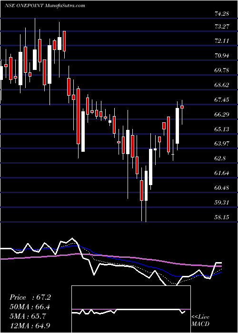Select the 70.94 price axis label
Image resolution: width=238 pixels, height=333 pixels.
[x=222, y=56]
